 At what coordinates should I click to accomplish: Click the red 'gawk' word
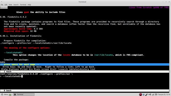[x=26, y=12]
